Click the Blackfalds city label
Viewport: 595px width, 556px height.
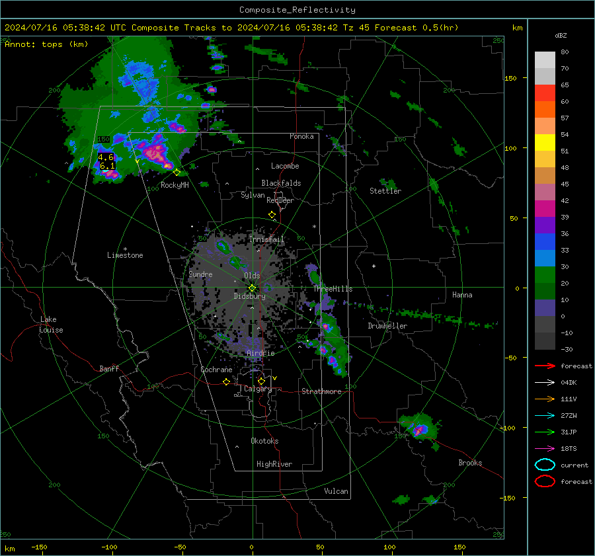coord(281,183)
